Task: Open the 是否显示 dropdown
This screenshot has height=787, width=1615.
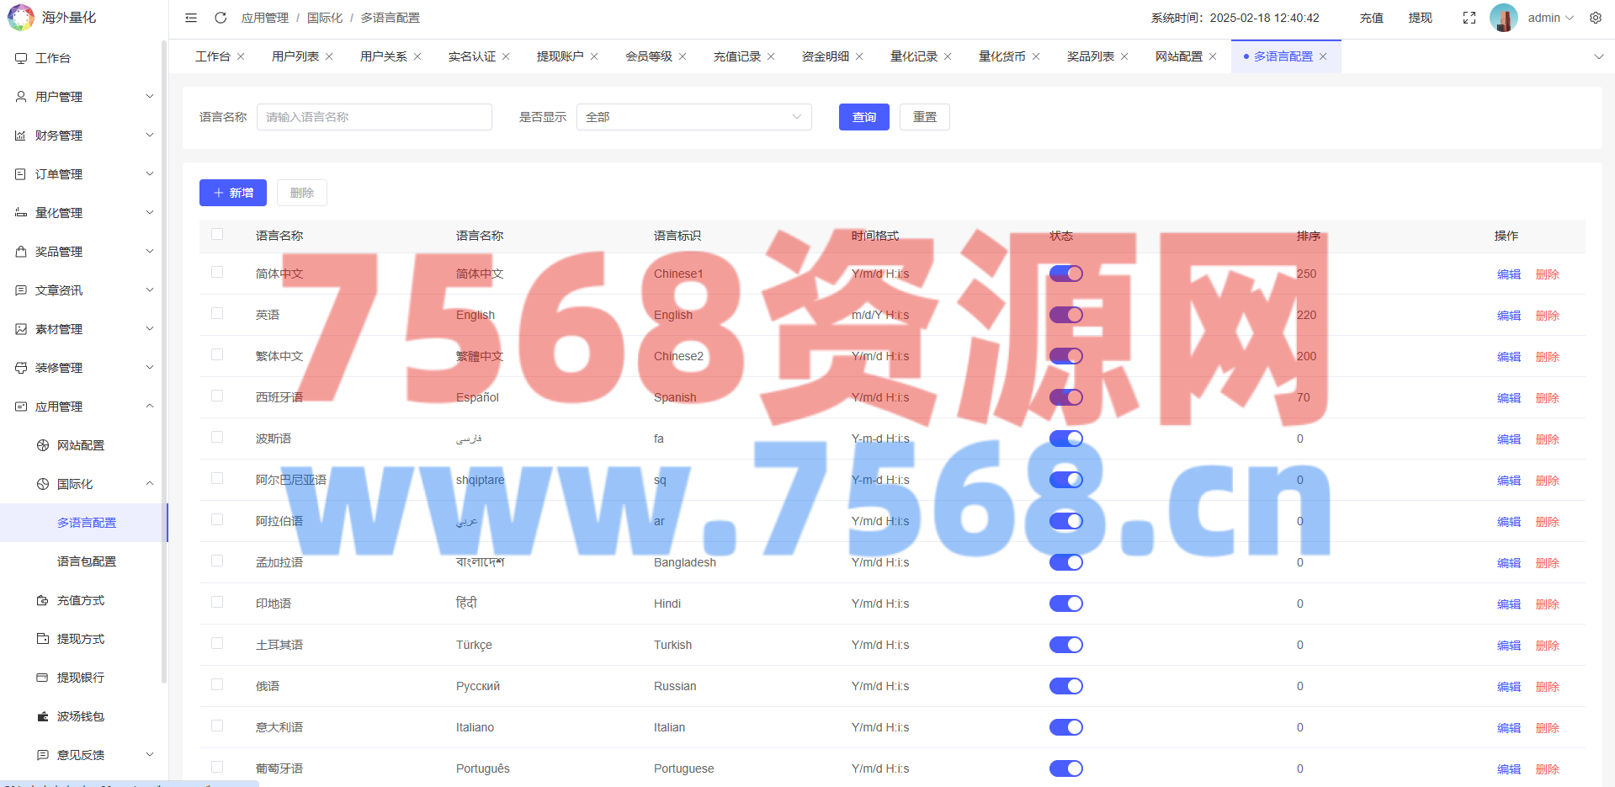Action: click(x=693, y=117)
